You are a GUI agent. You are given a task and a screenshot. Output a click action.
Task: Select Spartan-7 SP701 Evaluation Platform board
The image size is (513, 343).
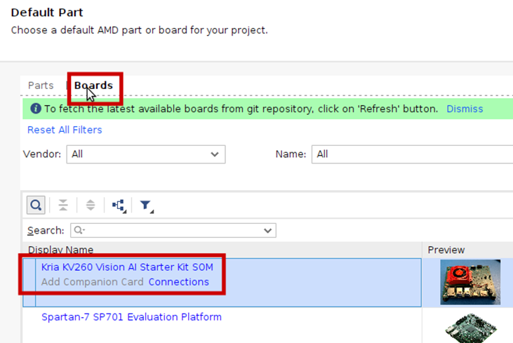click(x=131, y=317)
